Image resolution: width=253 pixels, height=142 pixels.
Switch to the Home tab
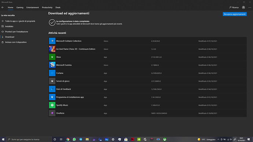coord(11,7)
